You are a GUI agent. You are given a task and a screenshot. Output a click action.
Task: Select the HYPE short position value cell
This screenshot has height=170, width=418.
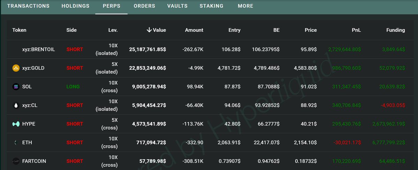point(150,124)
